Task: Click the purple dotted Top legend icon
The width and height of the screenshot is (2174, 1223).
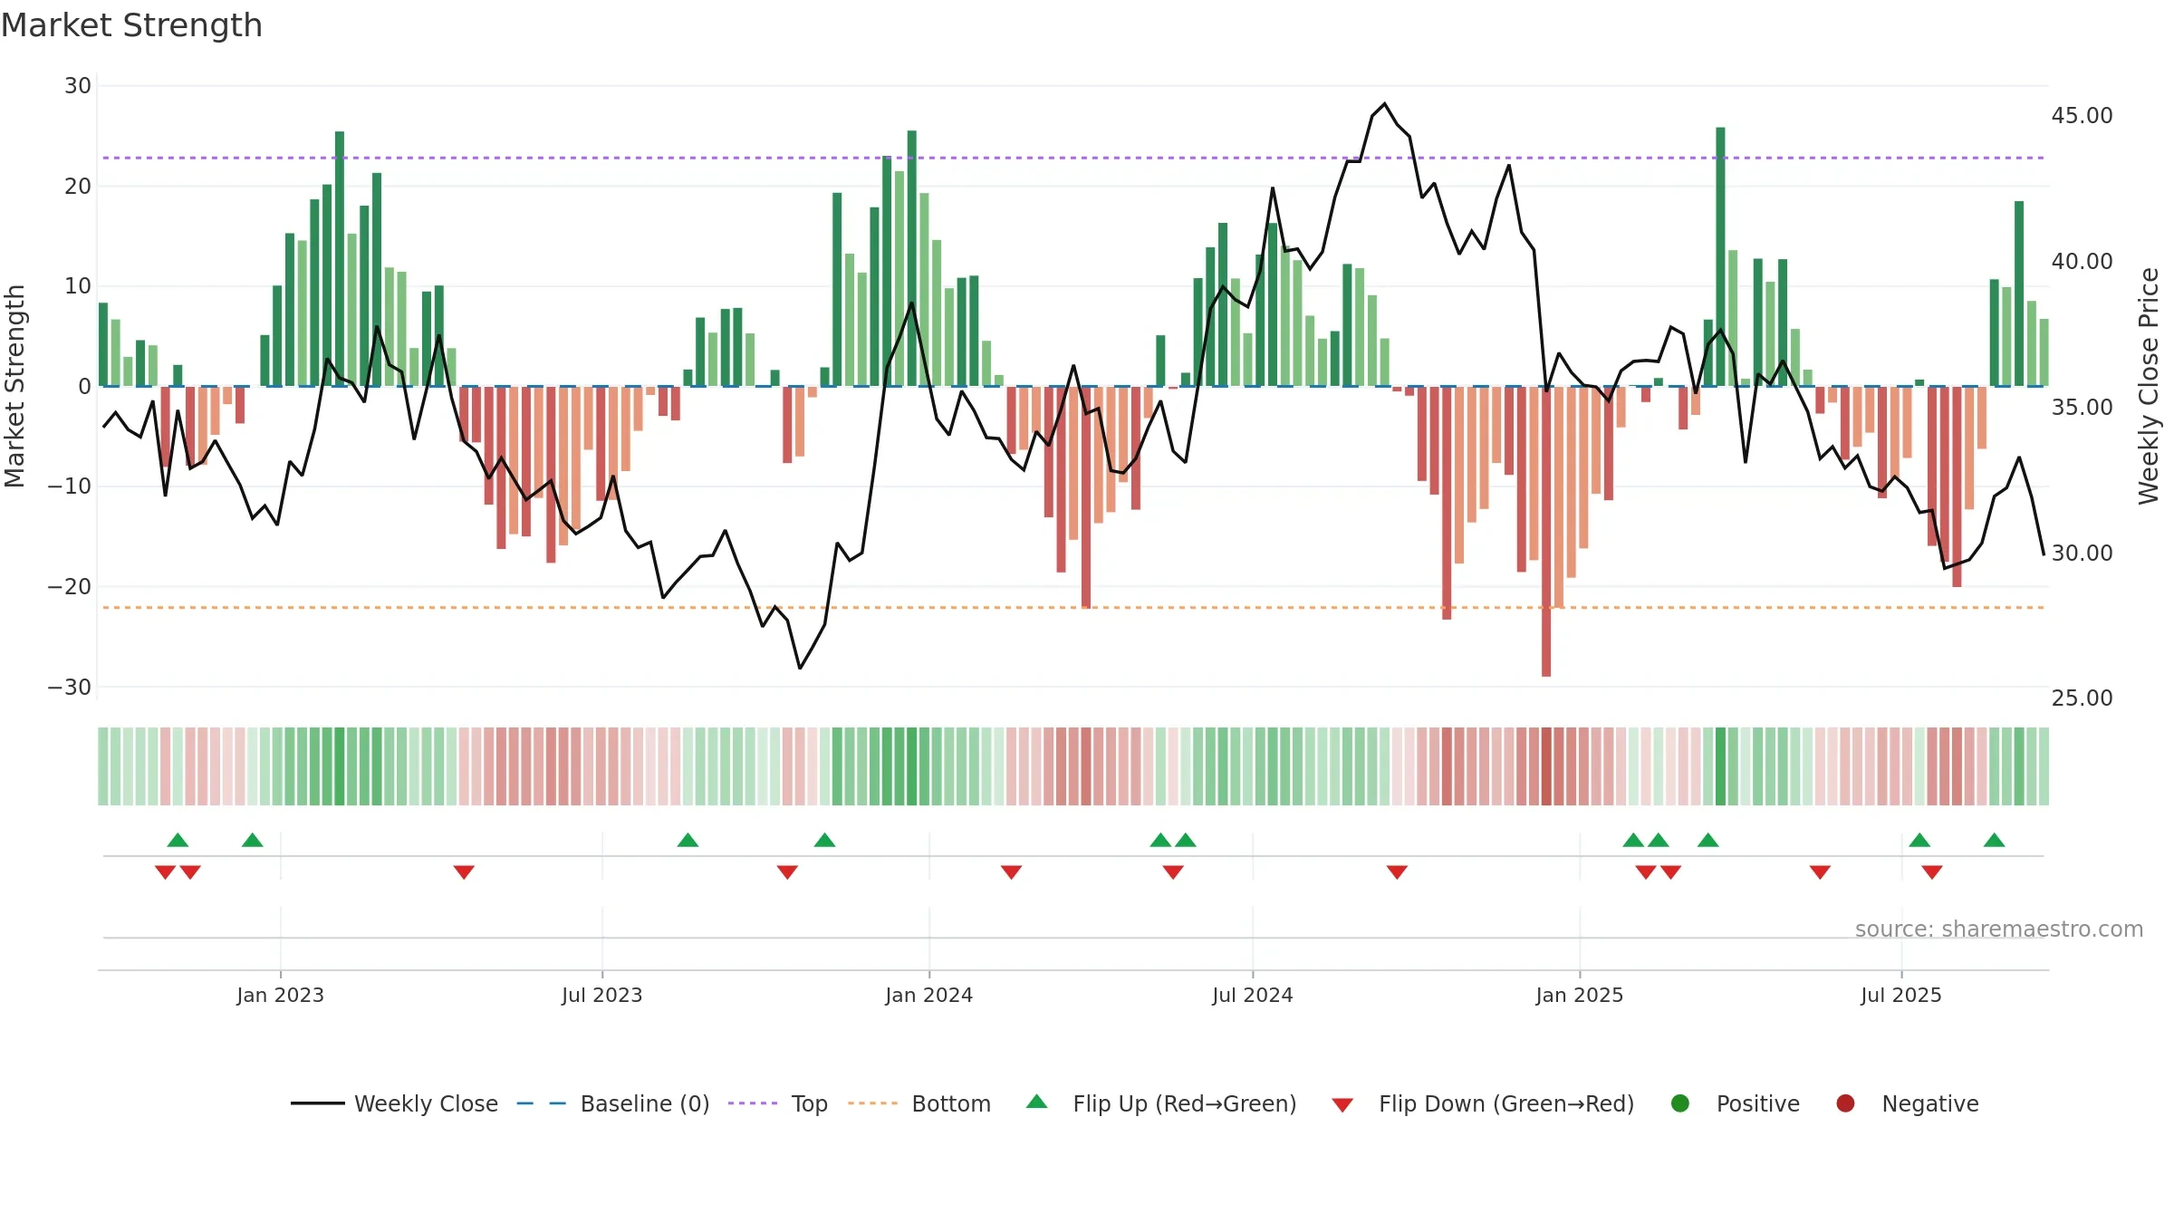Action: click(x=753, y=1103)
